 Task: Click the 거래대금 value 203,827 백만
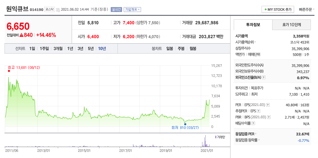pos(211,37)
